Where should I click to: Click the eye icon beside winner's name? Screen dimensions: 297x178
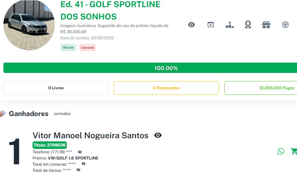158,135
